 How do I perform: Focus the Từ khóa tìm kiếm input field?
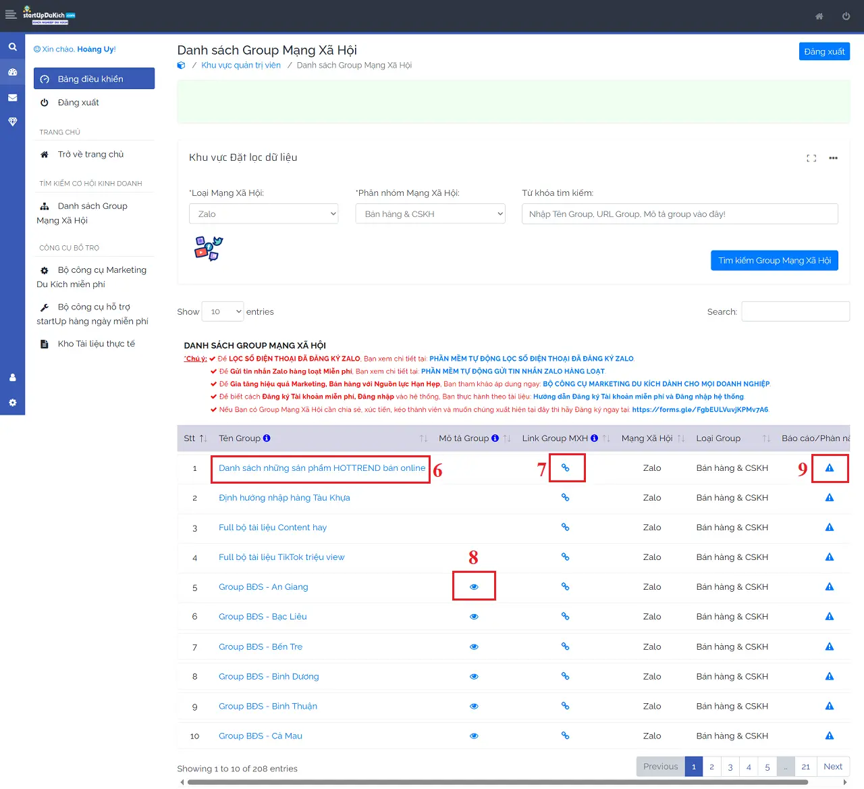click(679, 214)
